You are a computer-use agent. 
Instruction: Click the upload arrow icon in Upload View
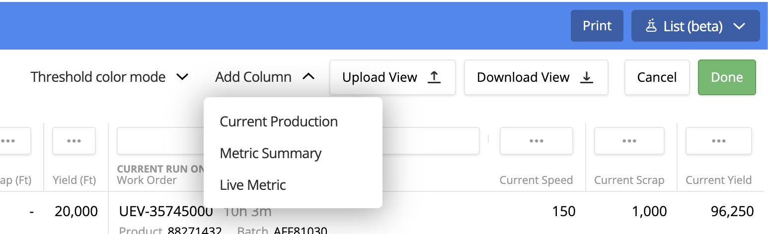[x=434, y=77]
